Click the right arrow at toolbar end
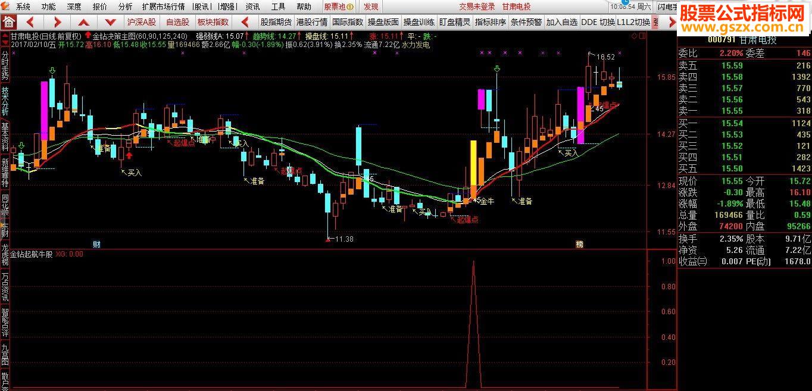The height and width of the screenshot is (391, 812). click(672, 22)
